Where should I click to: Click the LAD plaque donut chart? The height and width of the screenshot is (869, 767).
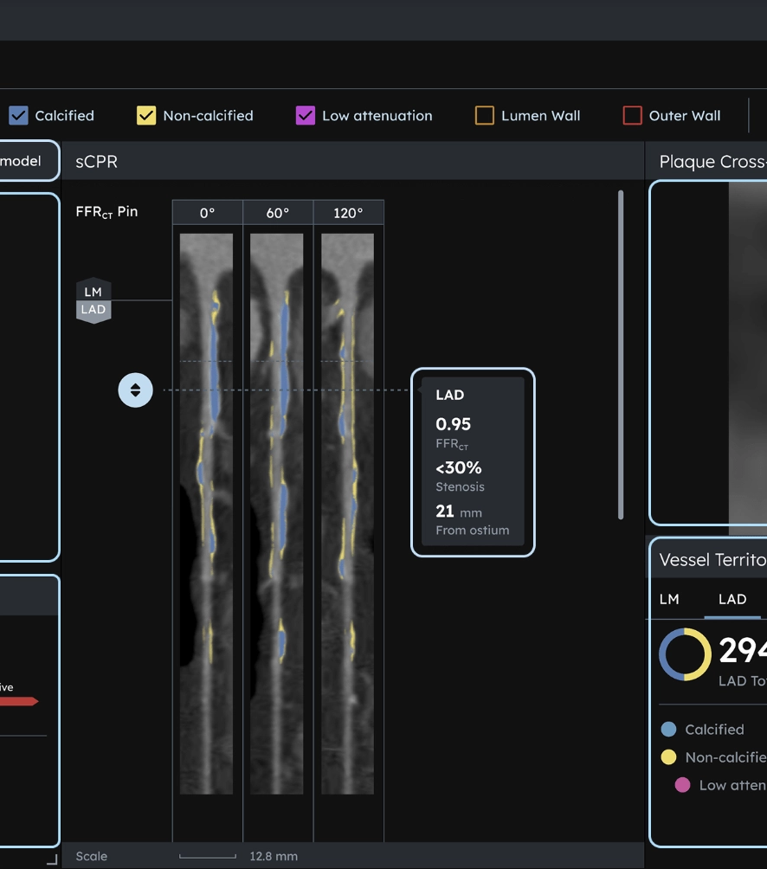coord(685,654)
